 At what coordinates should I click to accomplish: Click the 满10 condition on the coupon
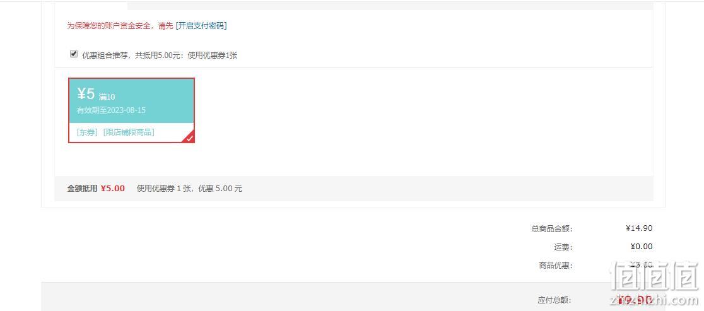coord(107,97)
